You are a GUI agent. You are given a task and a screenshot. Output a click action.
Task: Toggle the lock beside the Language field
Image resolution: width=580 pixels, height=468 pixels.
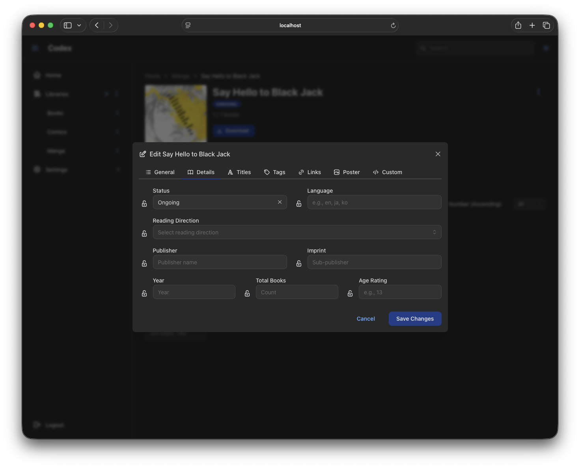pos(299,203)
